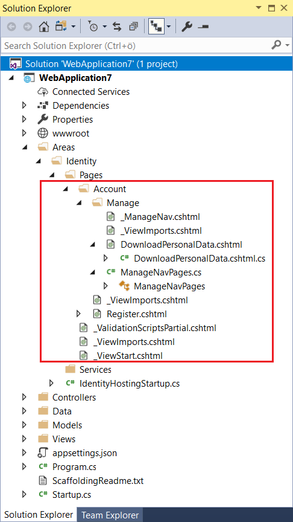Click the Search Solution Explorer field

[135, 45]
